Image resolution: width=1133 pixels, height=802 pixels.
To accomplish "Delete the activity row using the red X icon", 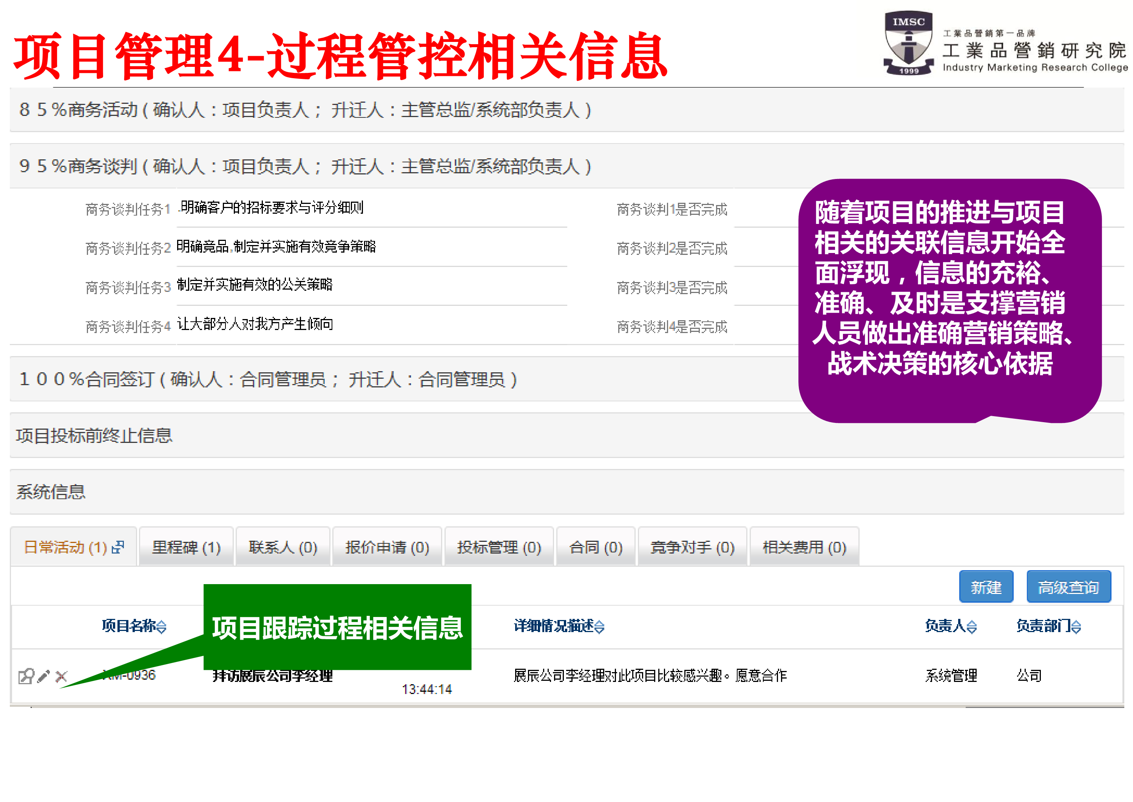I will click(61, 676).
